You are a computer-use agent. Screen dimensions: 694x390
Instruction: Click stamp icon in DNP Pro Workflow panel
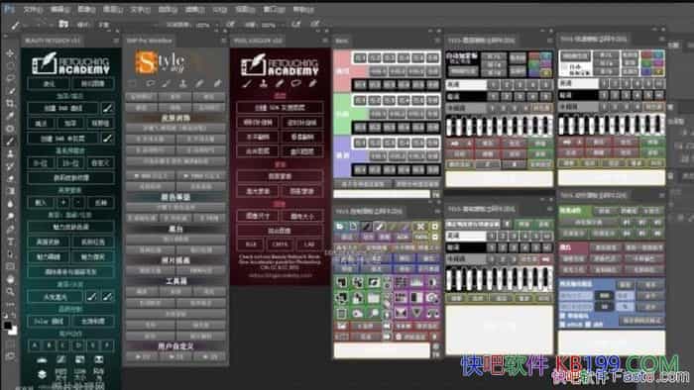(x=183, y=83)
